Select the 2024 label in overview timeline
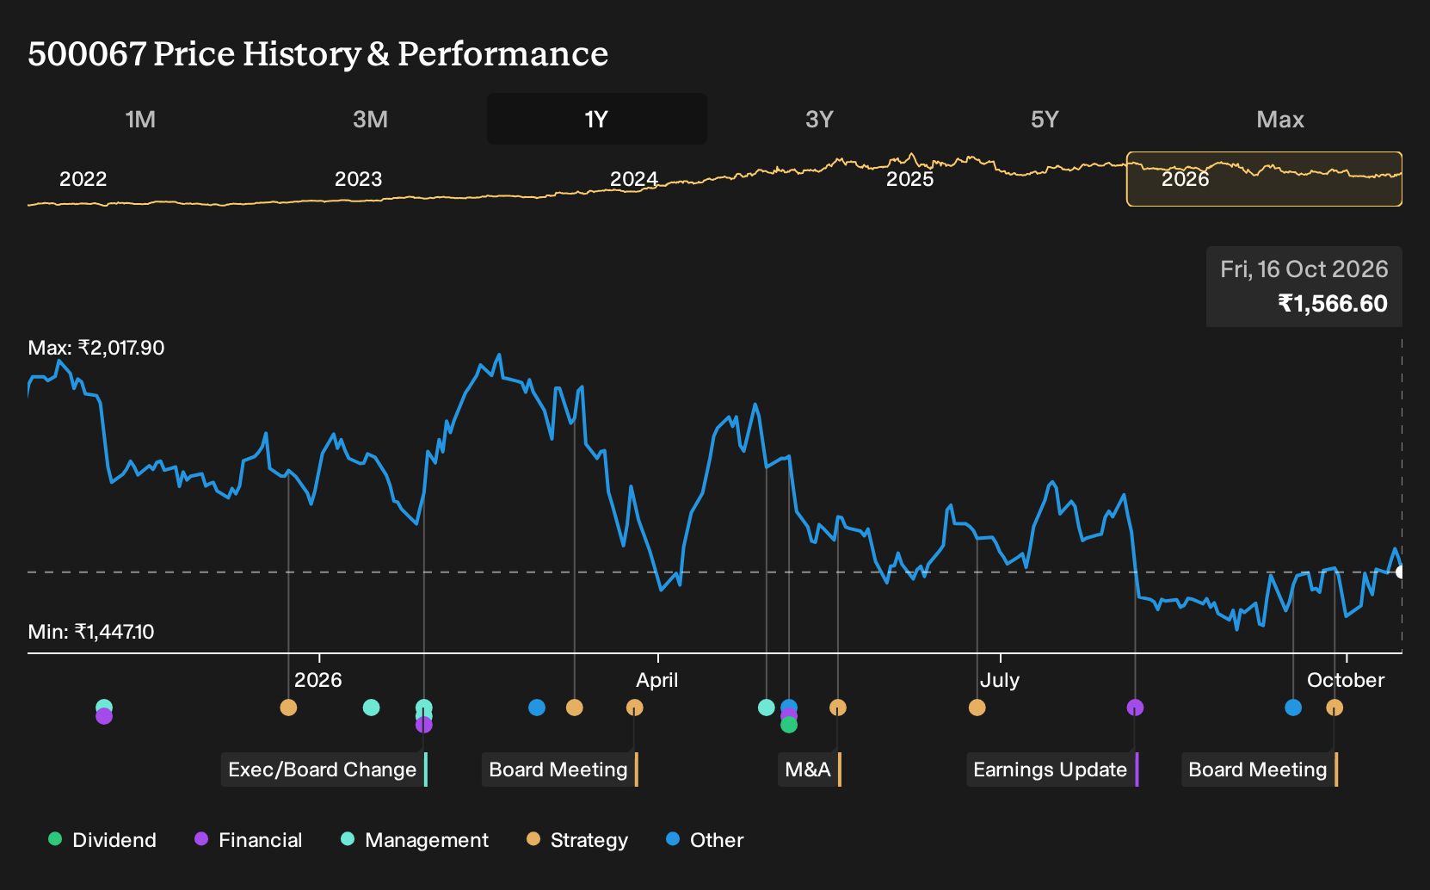The height and width of the screenshot is (890, 1430). (x=634, y=179)
